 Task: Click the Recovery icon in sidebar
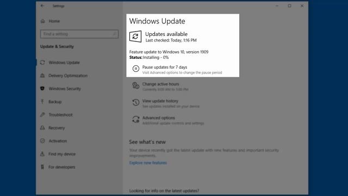tap(42, 128)
